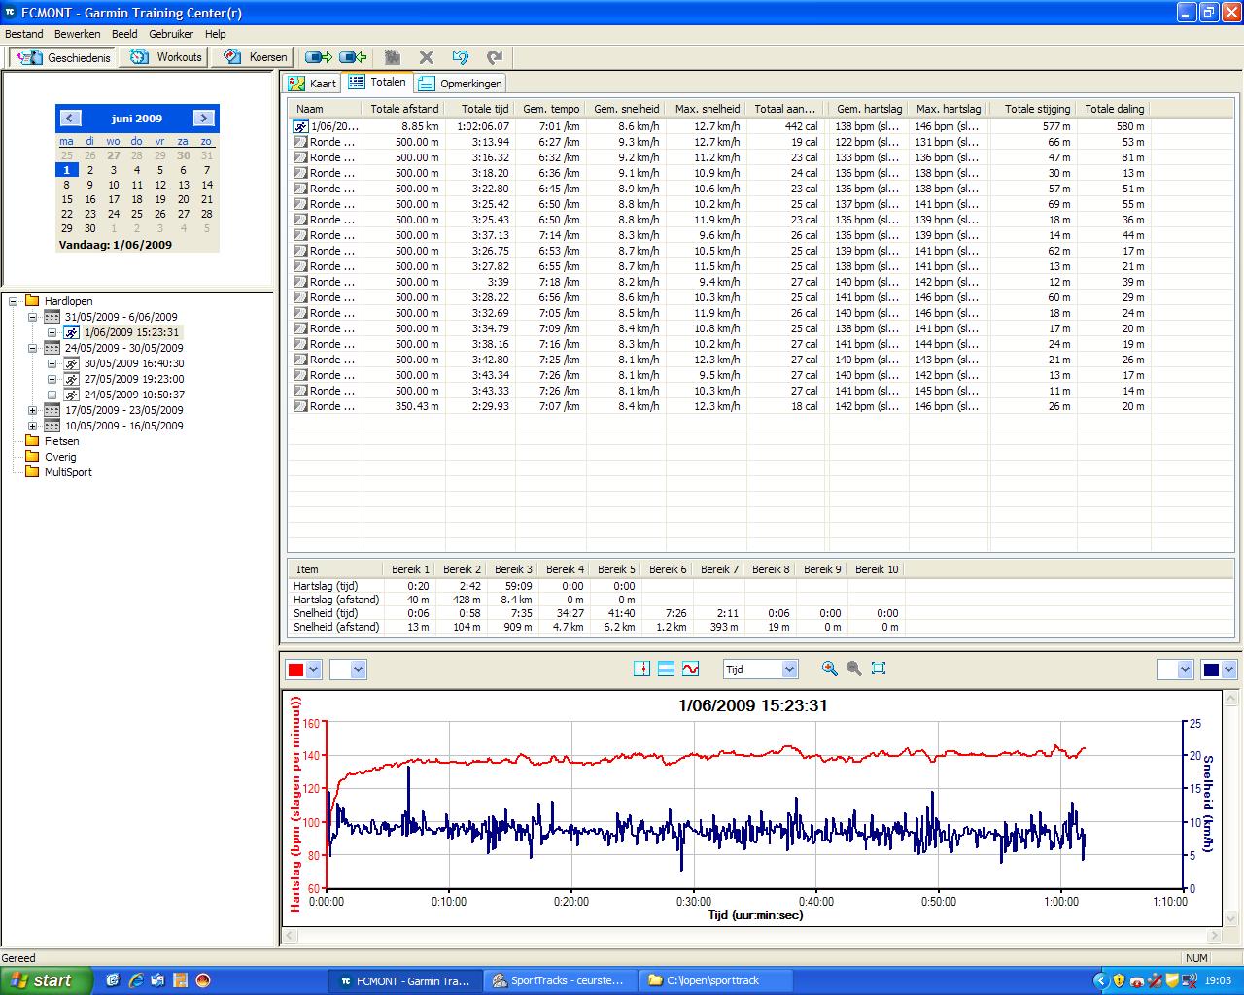Click the 'Hartslag (tijd)' row label
Screen dimensions: 1244x995
click(x=327, y=586)
